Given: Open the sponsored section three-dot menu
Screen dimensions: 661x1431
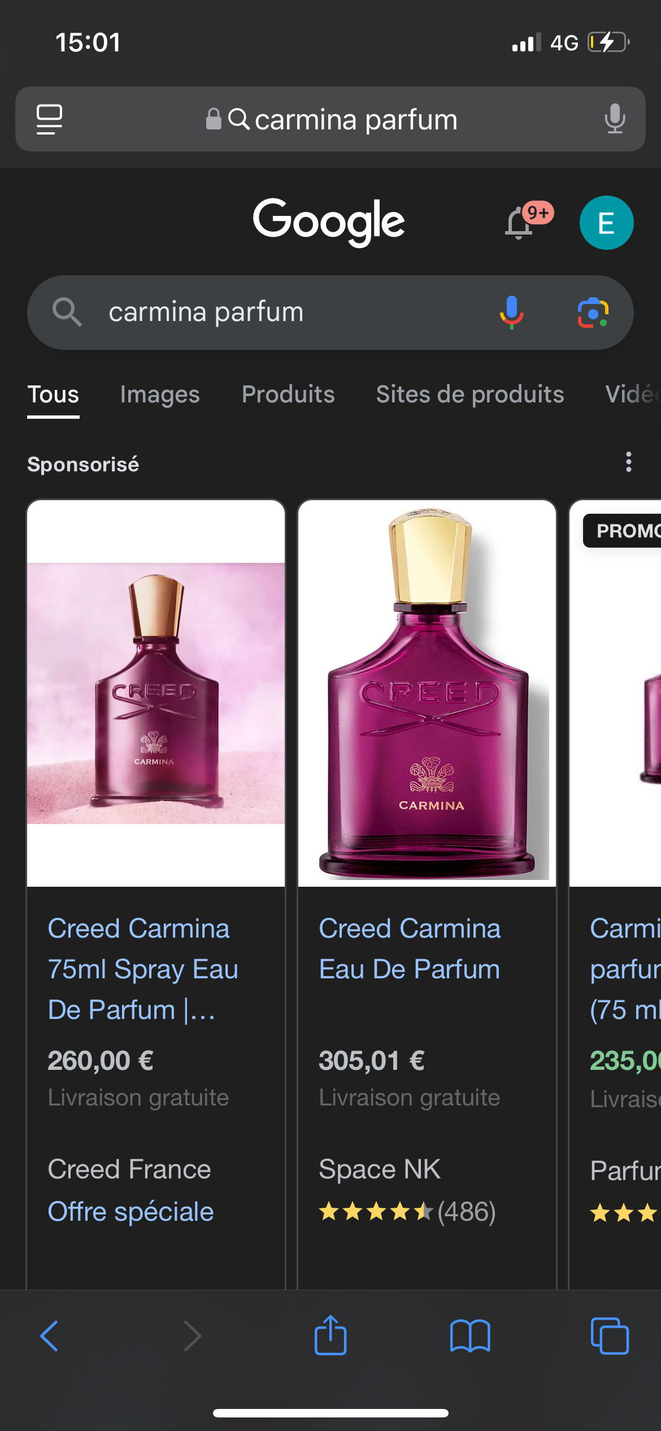Looking at the screenshot, I should tap(628, 462).
